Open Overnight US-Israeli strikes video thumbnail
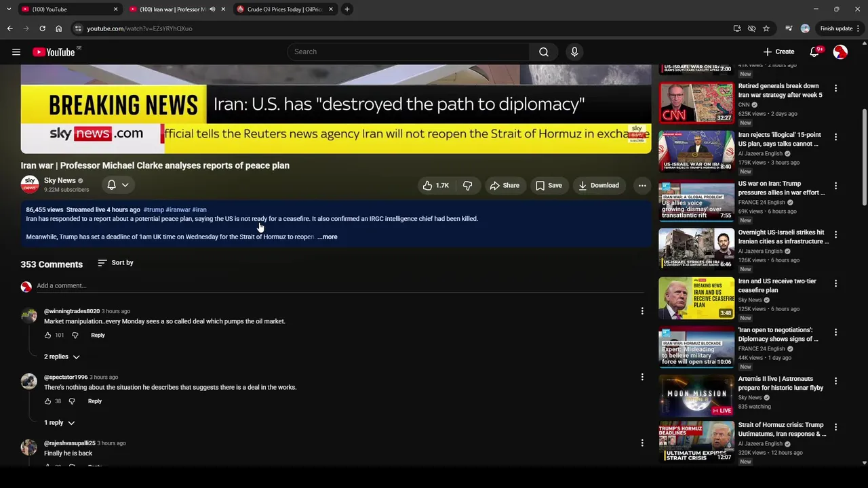 point(696,249)
